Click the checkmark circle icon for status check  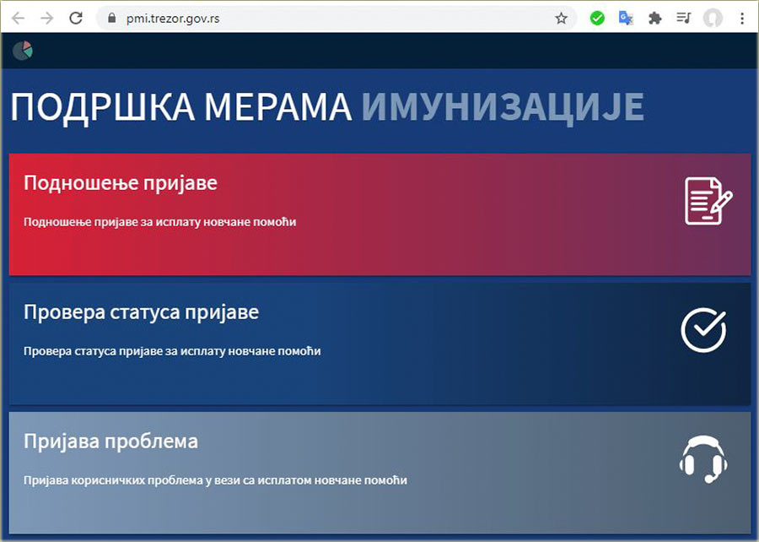click(706, 330)
